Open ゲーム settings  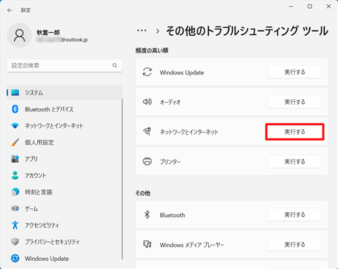coord(65,208)
